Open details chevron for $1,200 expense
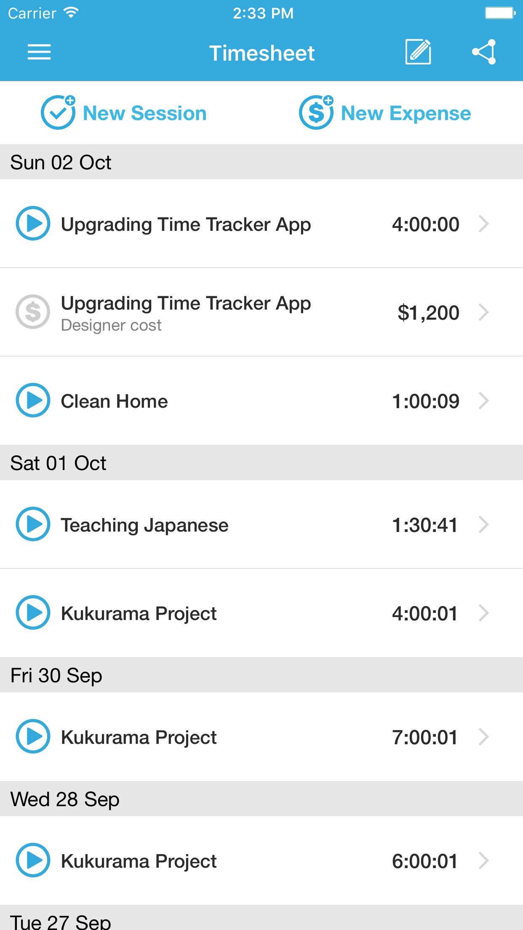Screen dimensions: 523x930 [484, 312]
